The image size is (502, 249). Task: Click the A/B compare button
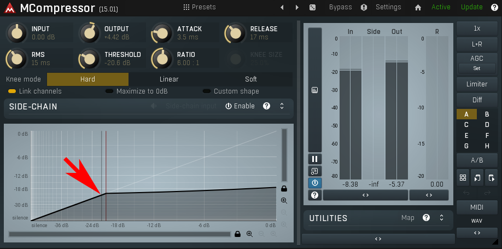477,160
